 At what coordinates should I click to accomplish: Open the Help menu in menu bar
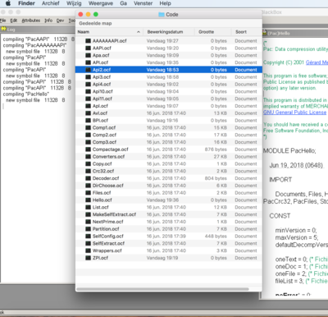click(165, 3)
